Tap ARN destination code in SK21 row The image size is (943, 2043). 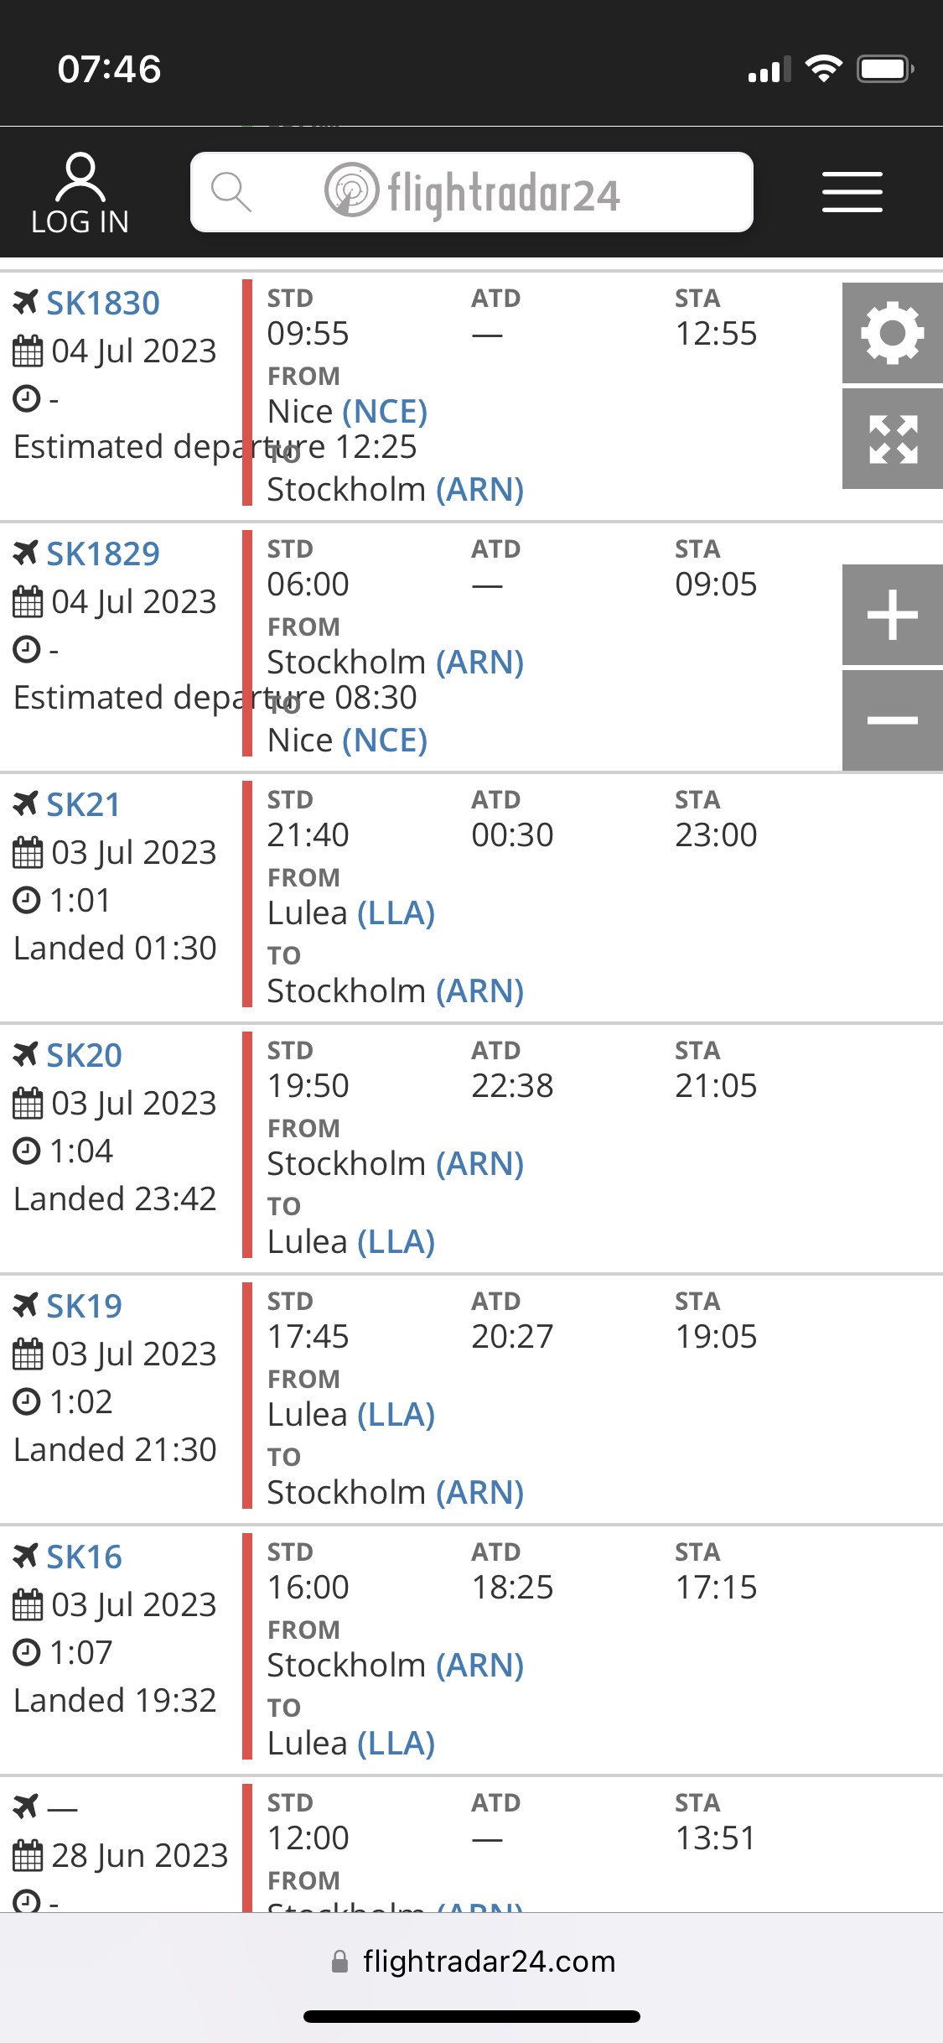click(479, 990)
